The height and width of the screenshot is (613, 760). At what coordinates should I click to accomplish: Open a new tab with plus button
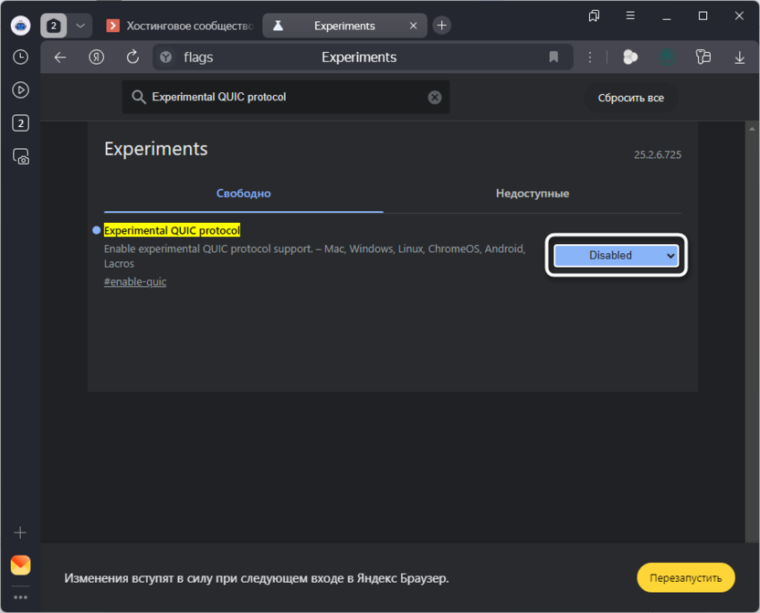click(441, 26)
